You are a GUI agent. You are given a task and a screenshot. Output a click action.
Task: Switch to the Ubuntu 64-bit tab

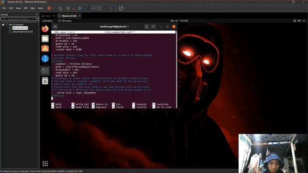69,16
